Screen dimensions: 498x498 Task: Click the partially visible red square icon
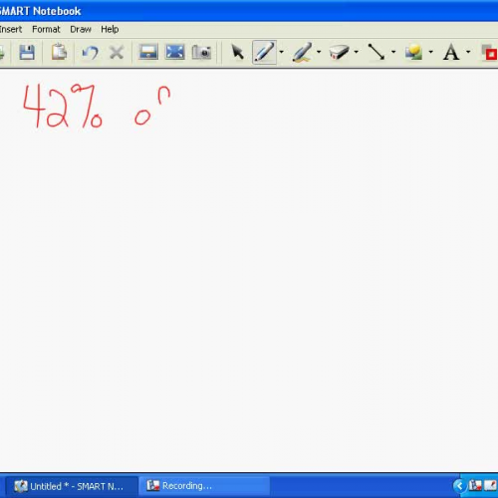click(x=490, y=53)
